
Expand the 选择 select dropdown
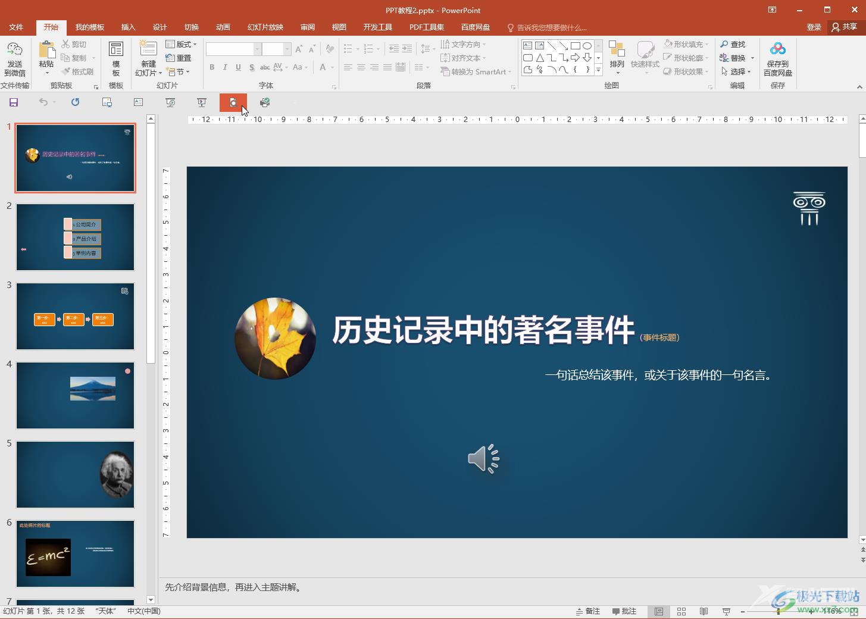[736, 71]
